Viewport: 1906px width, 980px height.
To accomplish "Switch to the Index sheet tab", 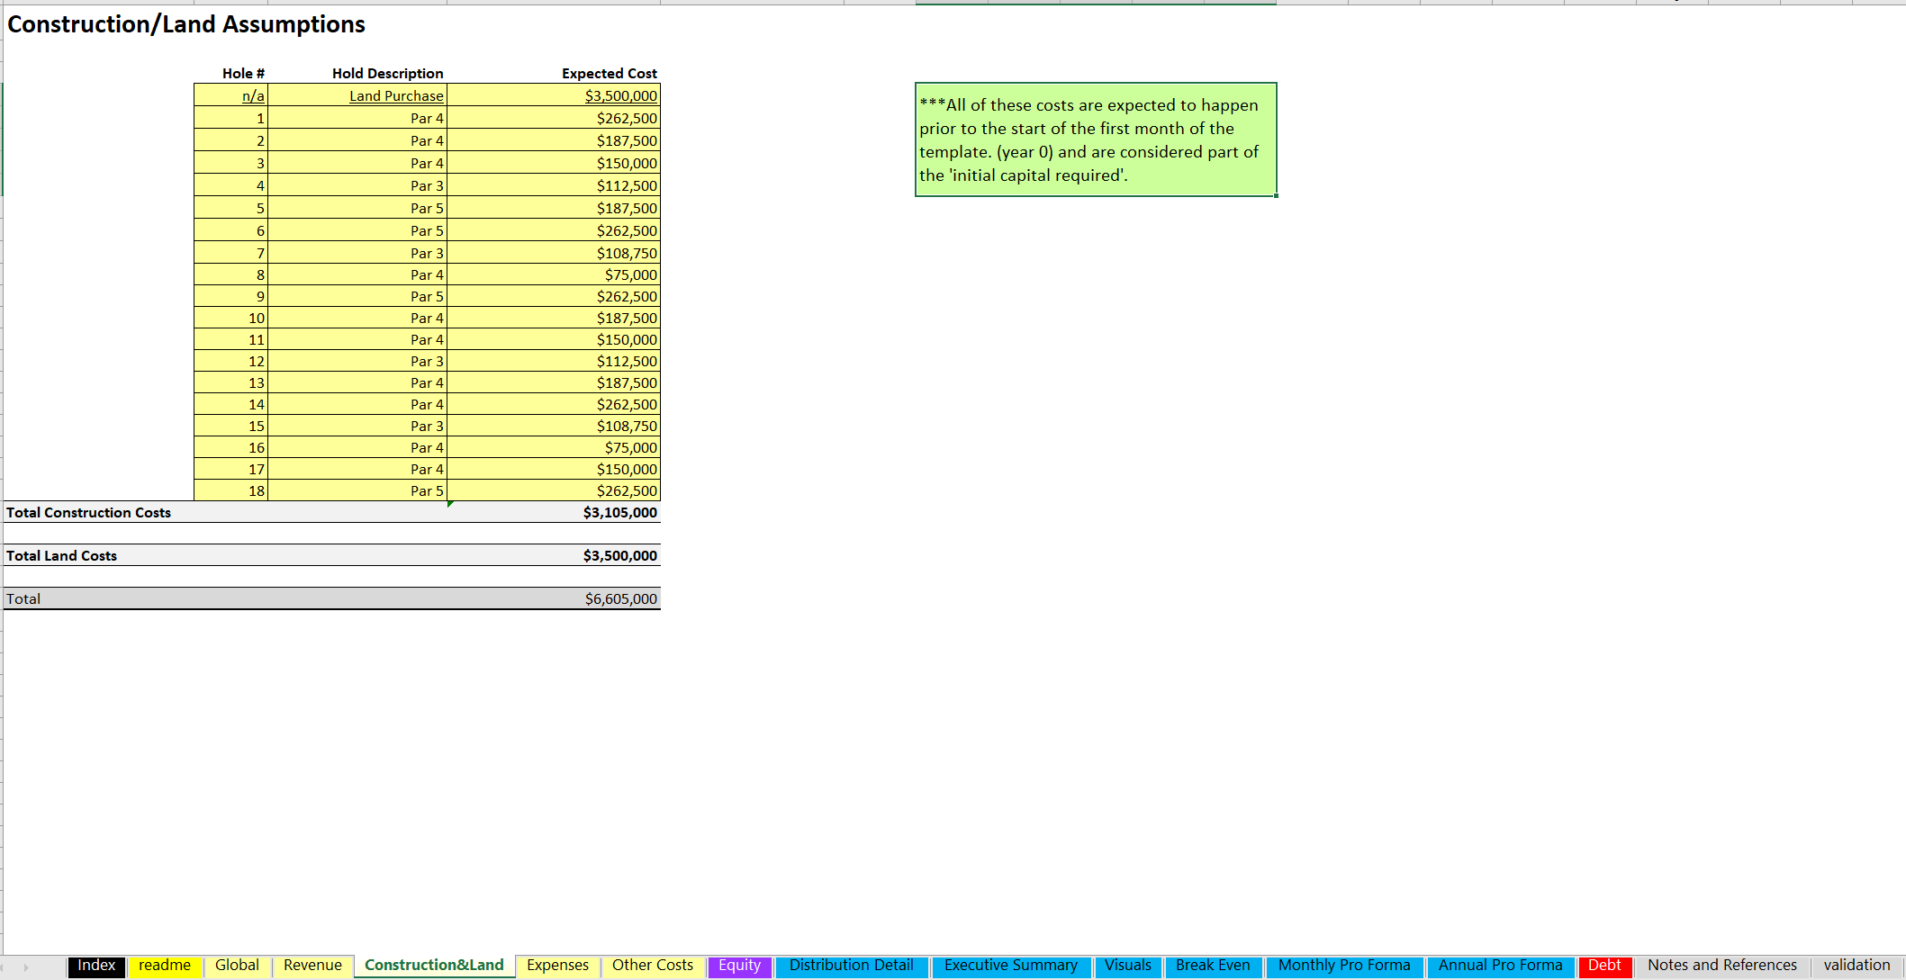I will 95,965.
